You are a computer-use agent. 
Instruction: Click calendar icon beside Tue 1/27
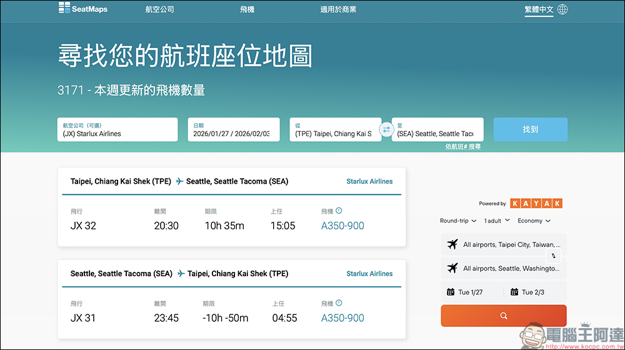[x=451, y=292]
